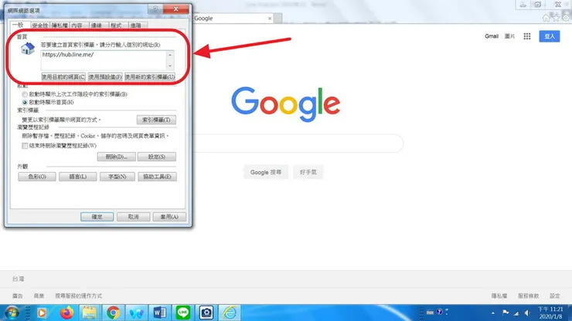The image size is (572, 321).
Task: Launch Google Chrome from the taskbar
Action: tap(113, 313)
